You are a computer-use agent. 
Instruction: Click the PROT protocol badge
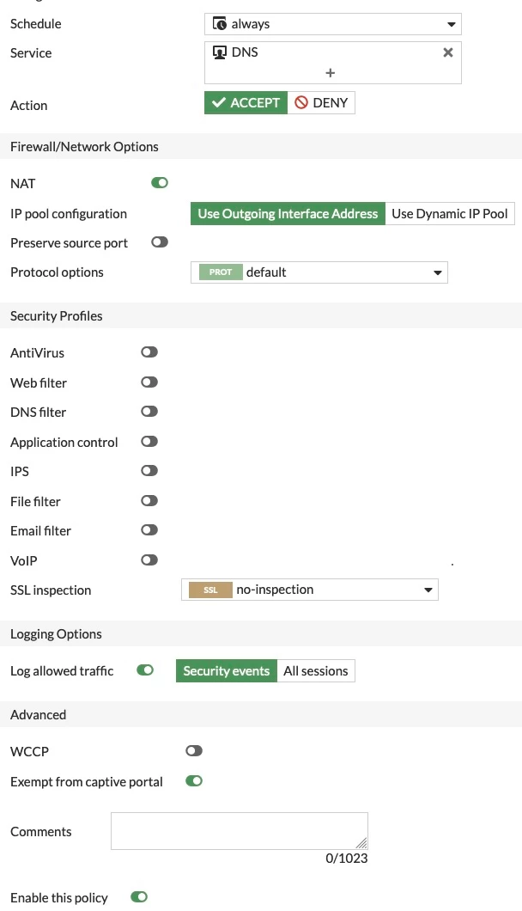tap(221, 272)
